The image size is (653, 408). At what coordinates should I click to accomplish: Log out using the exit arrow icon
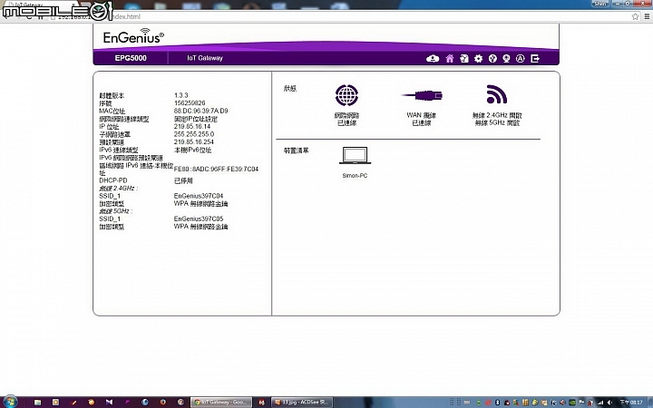pyautogui.click(x=535, y=59)
